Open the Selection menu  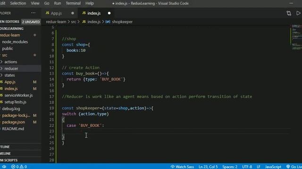18,3
